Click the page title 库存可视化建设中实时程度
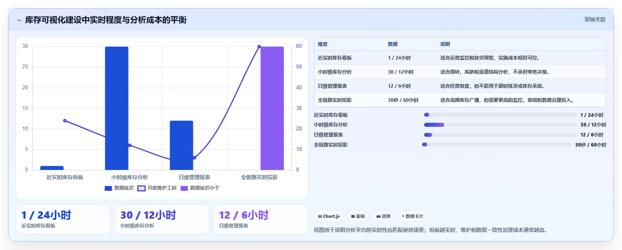 [x=106, y=20]
